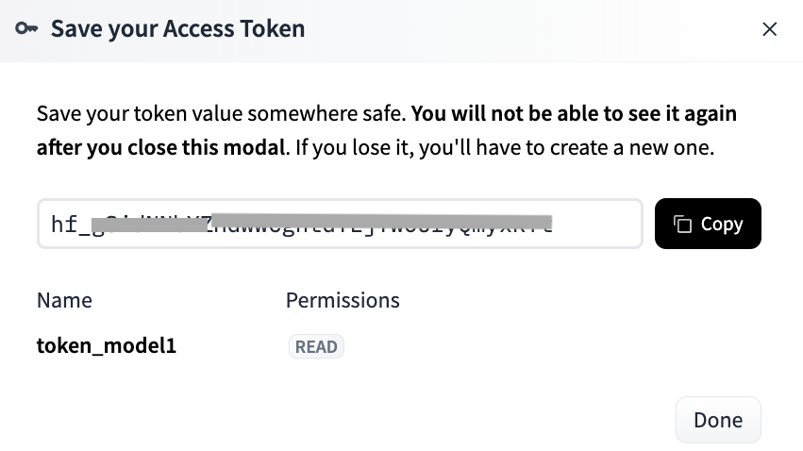
Task: Click empty space at the token field's right end
Action: pyautogui.click(x=596, y=224)
